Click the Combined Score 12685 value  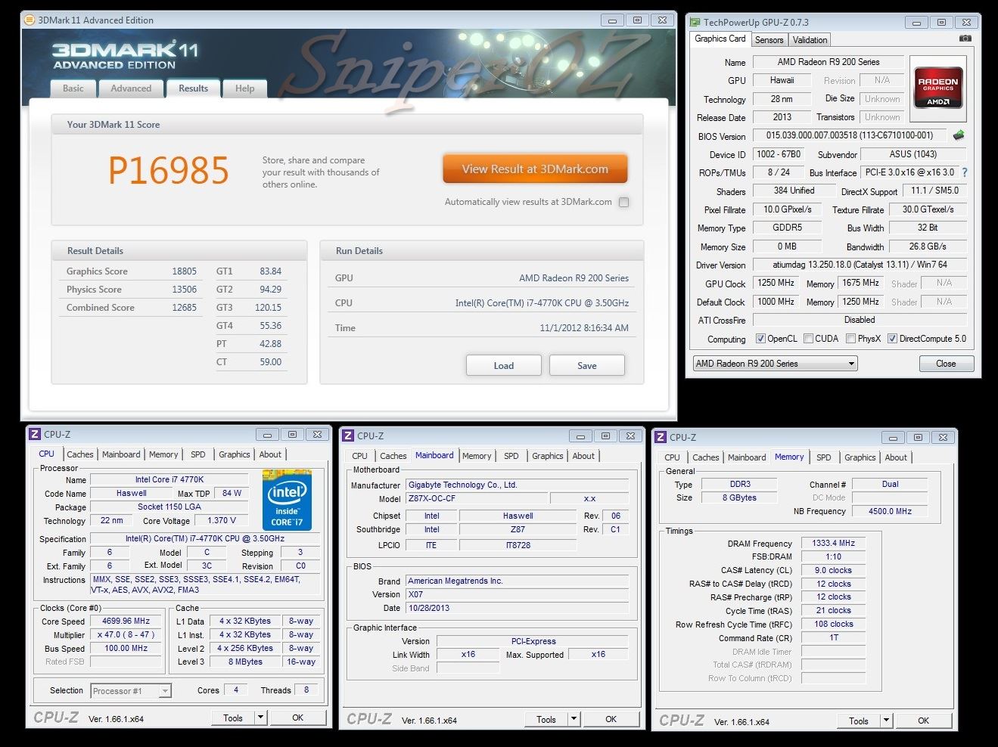click(184, 308)
